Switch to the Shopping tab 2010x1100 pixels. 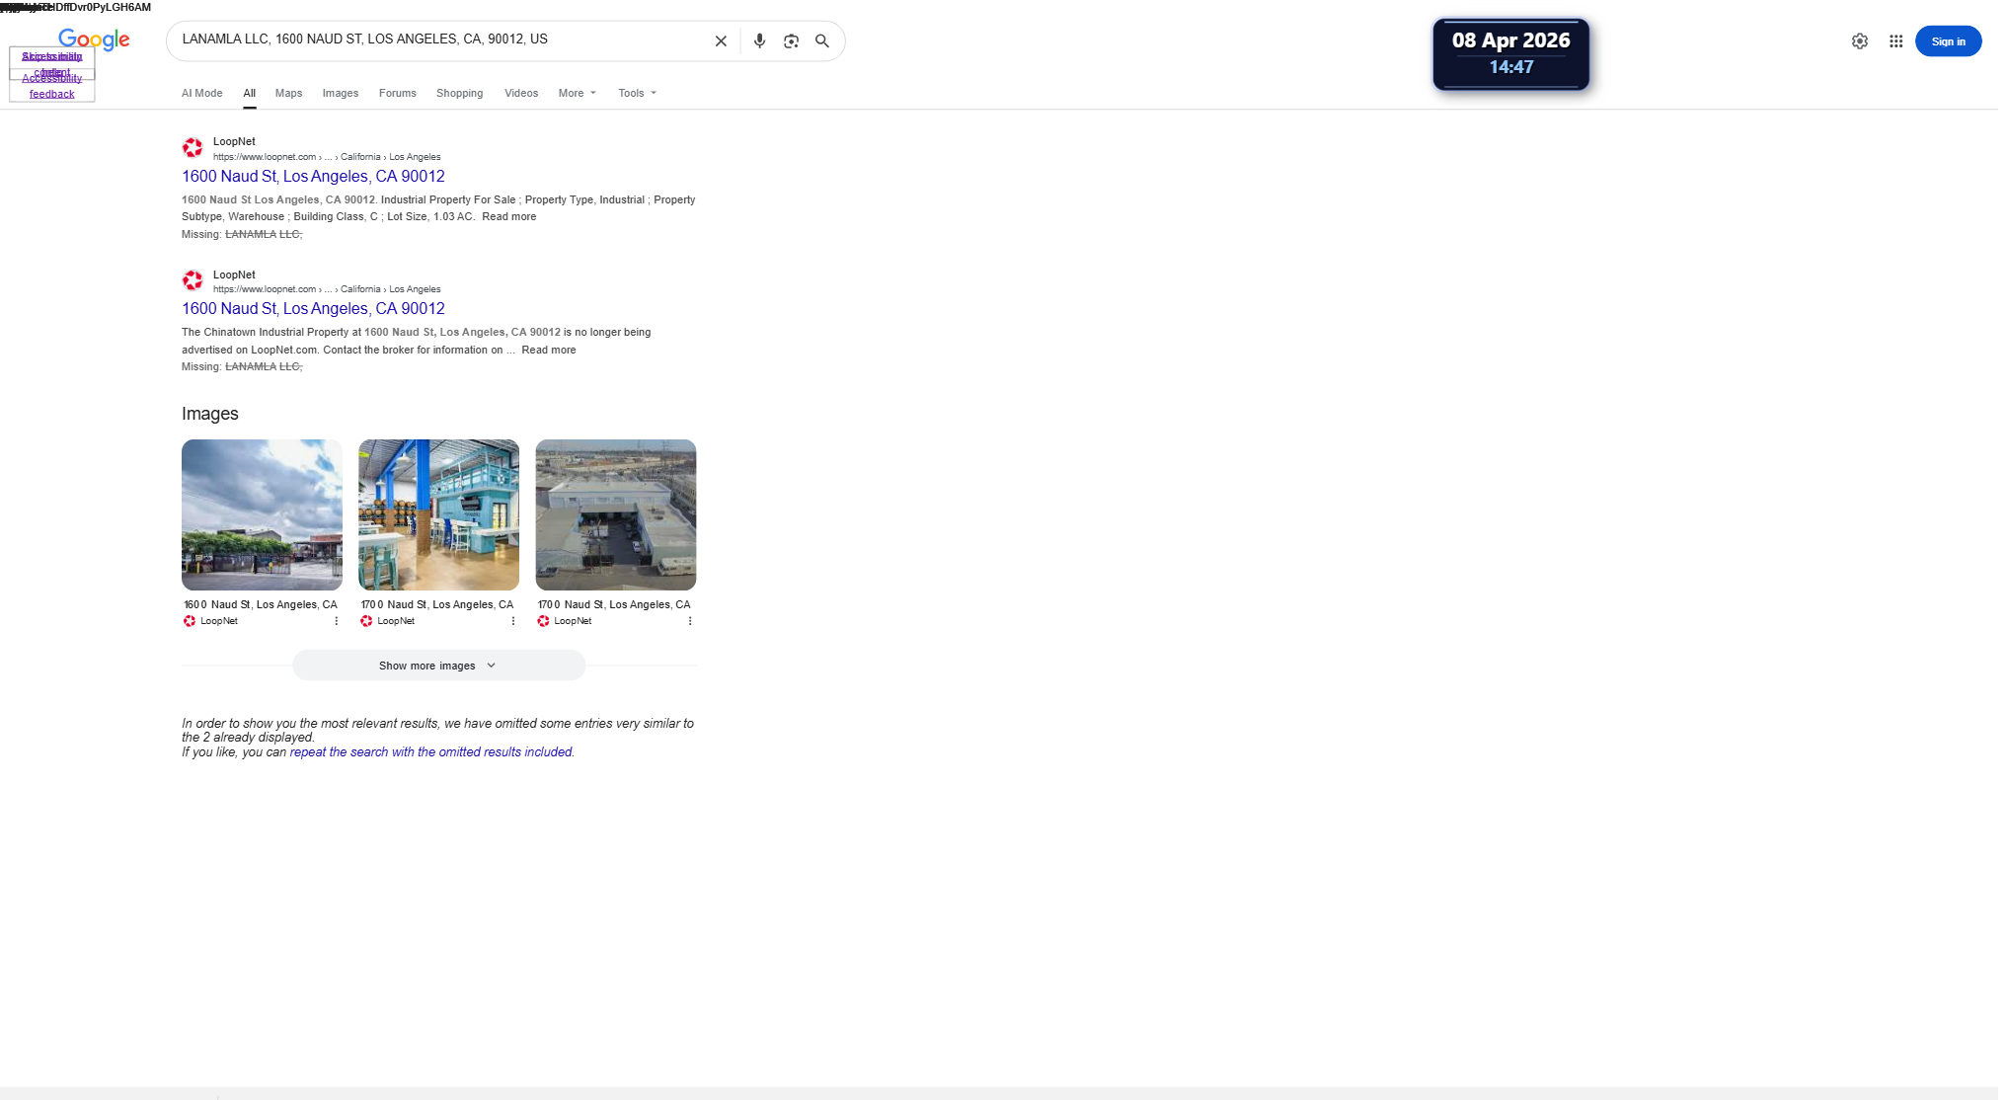pyautogui.click(x=459, y=93)
